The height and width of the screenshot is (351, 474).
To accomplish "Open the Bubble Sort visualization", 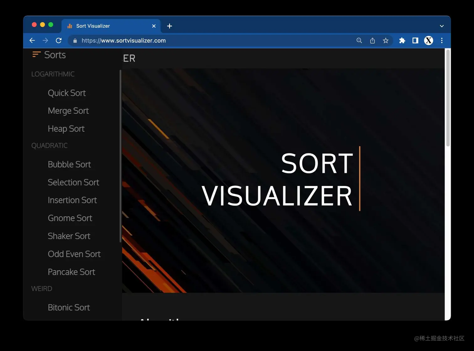I will pos(69,164).
